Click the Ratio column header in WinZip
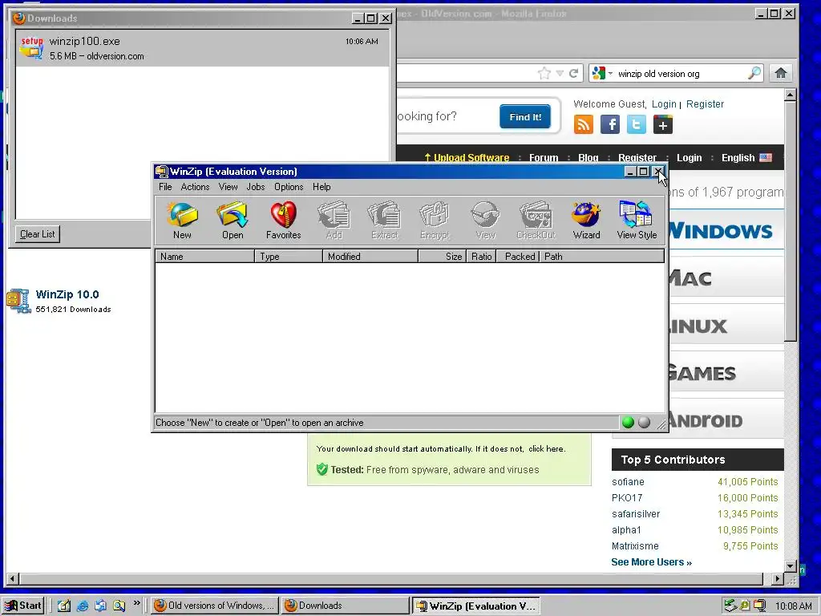Viewport: 821px width, 616px height. (481, 256)
